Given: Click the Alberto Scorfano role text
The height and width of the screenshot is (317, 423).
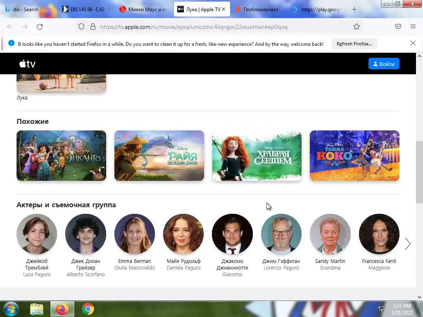Looking at the screenshot, I should coord(86,274).
